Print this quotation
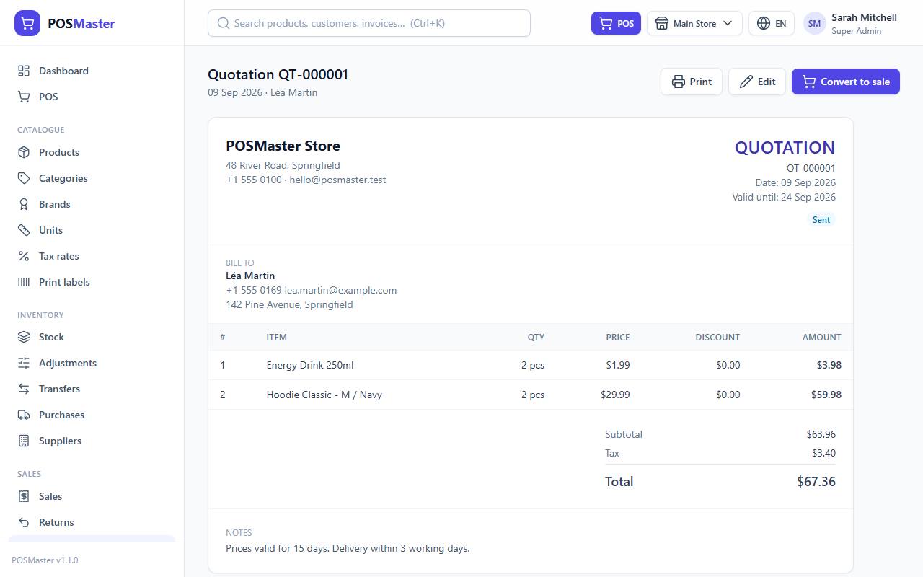 [x=692, y=82]
